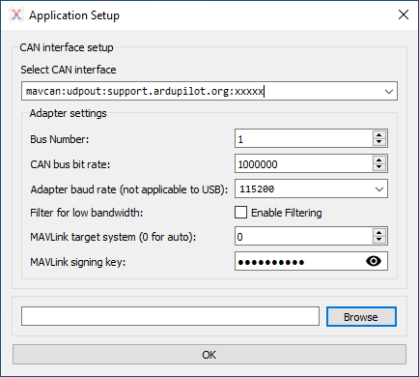Click the MAVLink target system value field
419x377 pixels.
(x=304, y=237)
